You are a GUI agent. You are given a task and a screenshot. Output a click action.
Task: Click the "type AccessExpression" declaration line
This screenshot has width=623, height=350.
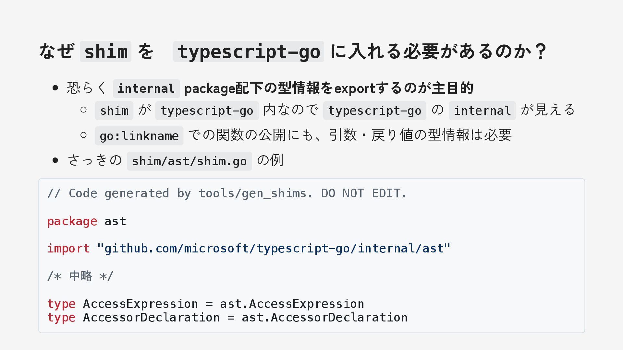coord(205,304)
